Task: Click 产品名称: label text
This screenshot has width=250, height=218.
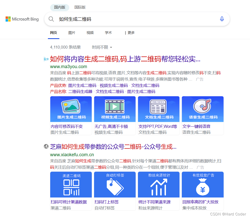Action: [x=59, y=92]
